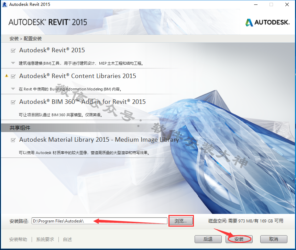Viewport: 296px width, 250px height.
Task: Click the Autodesk Revit 2015 product title
Action: 52,50
